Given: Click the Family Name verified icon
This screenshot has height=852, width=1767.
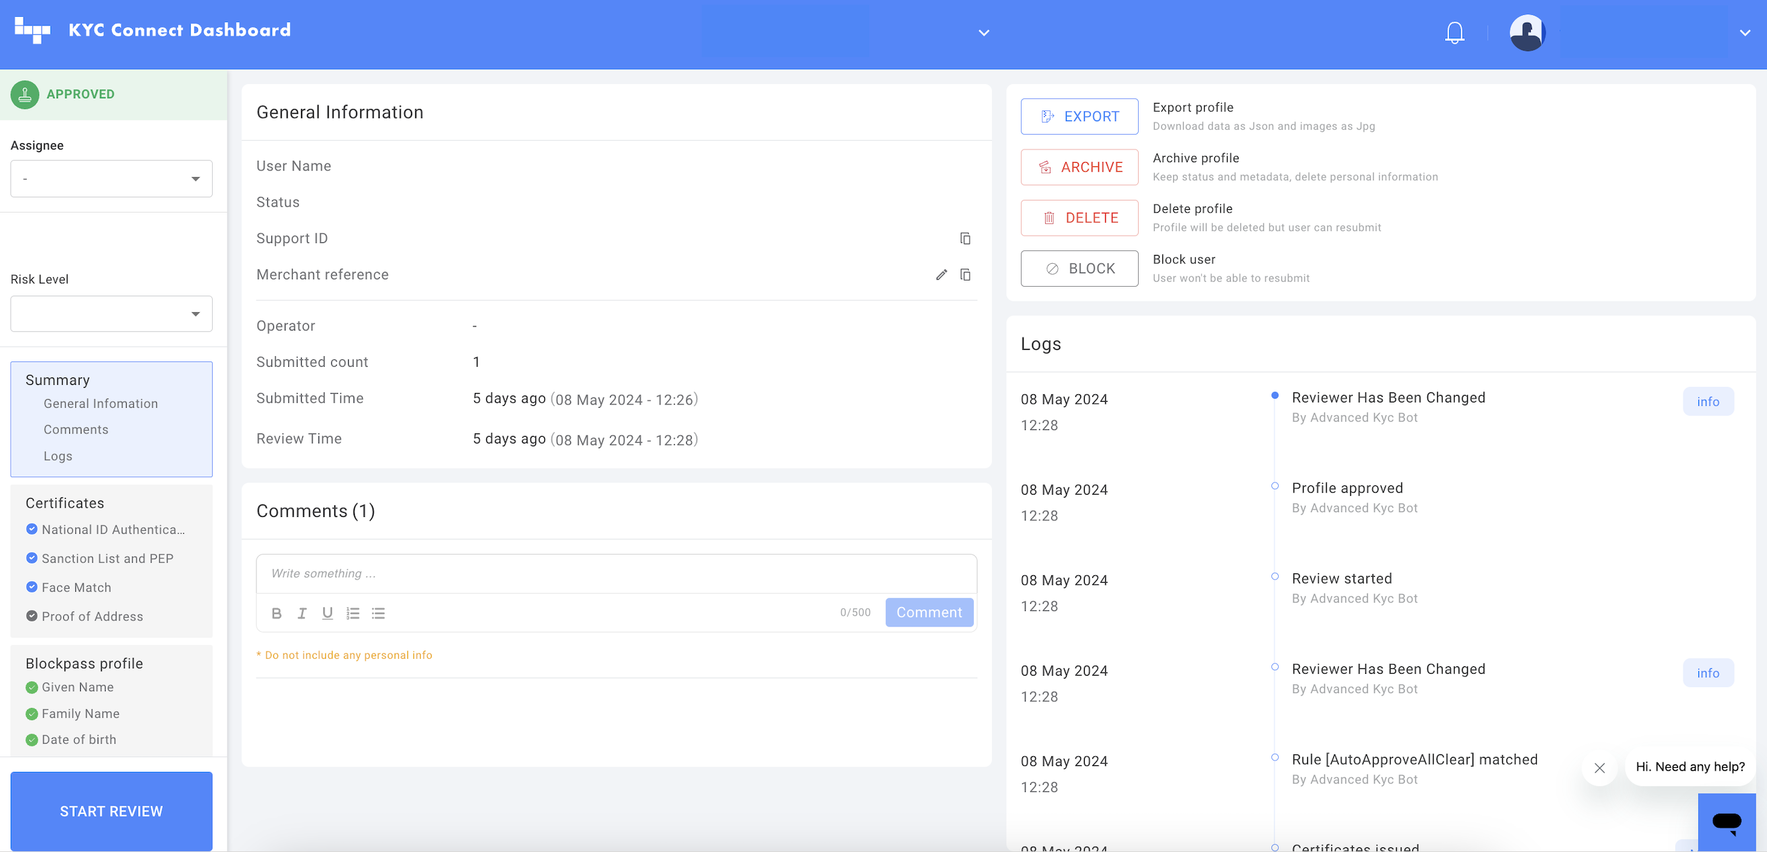Looking at the screenshot, I should 32,714.
